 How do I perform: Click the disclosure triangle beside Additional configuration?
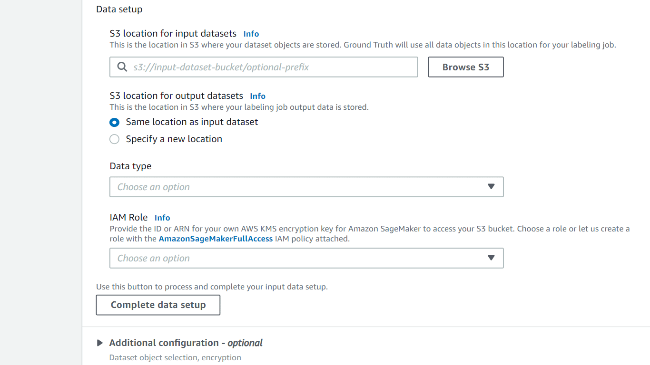point(100,343)
